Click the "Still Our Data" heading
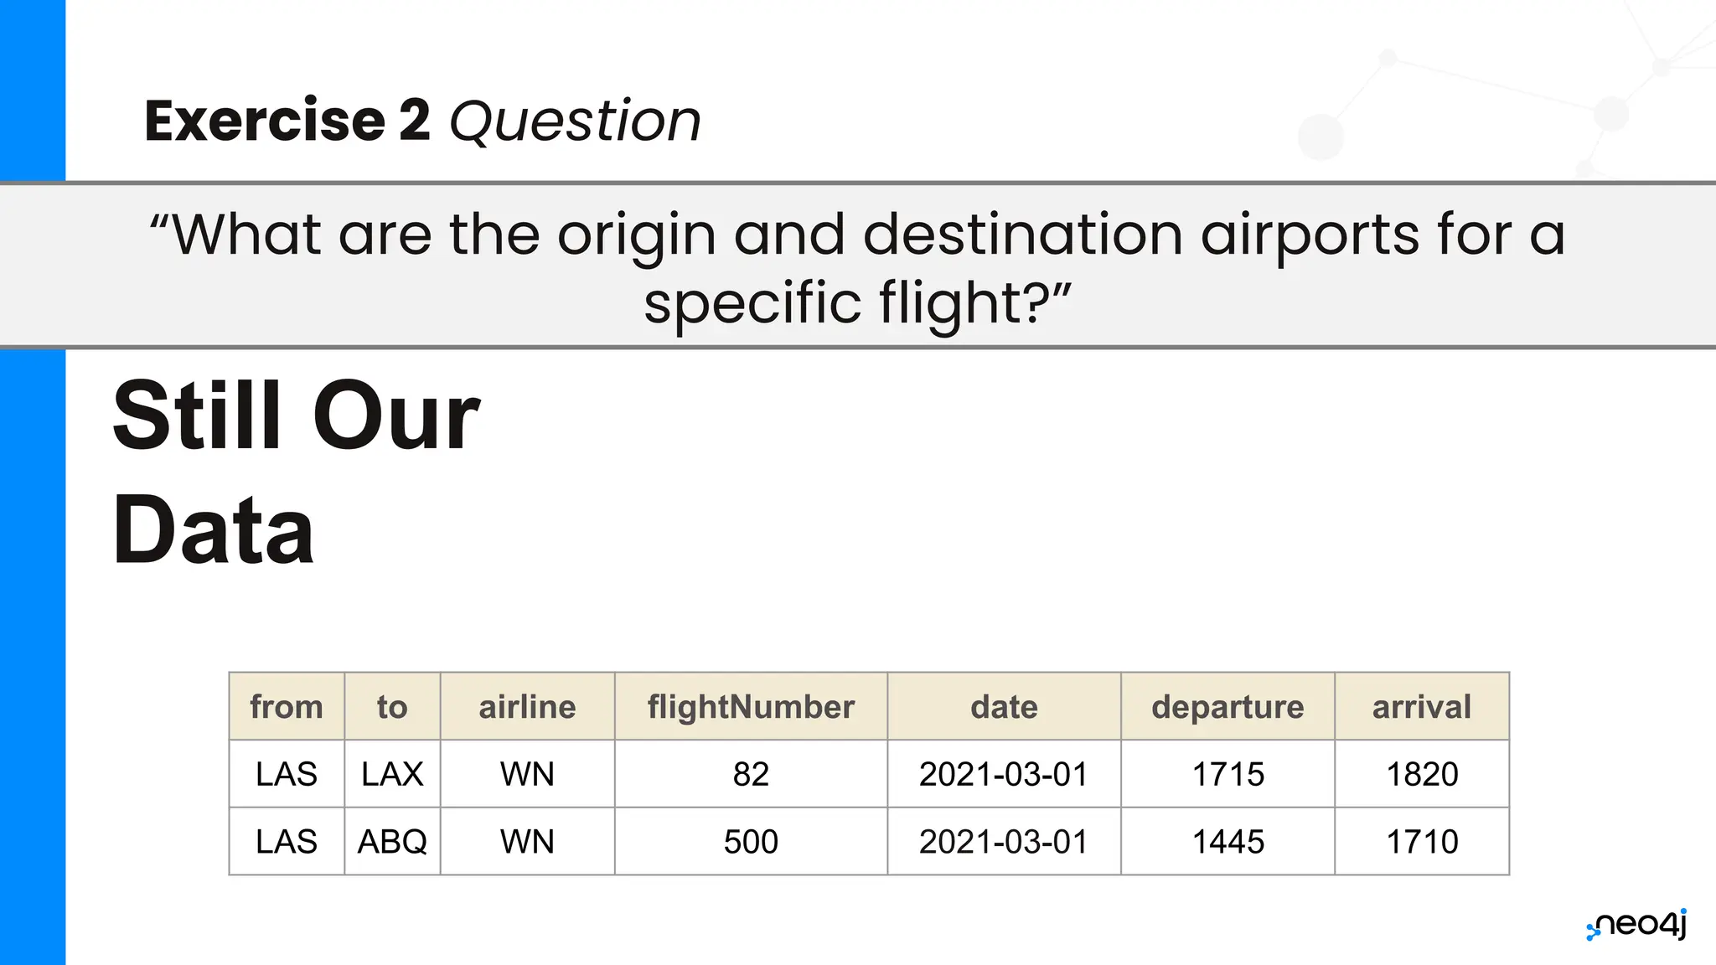1716x965 pixels. point(297,472)
